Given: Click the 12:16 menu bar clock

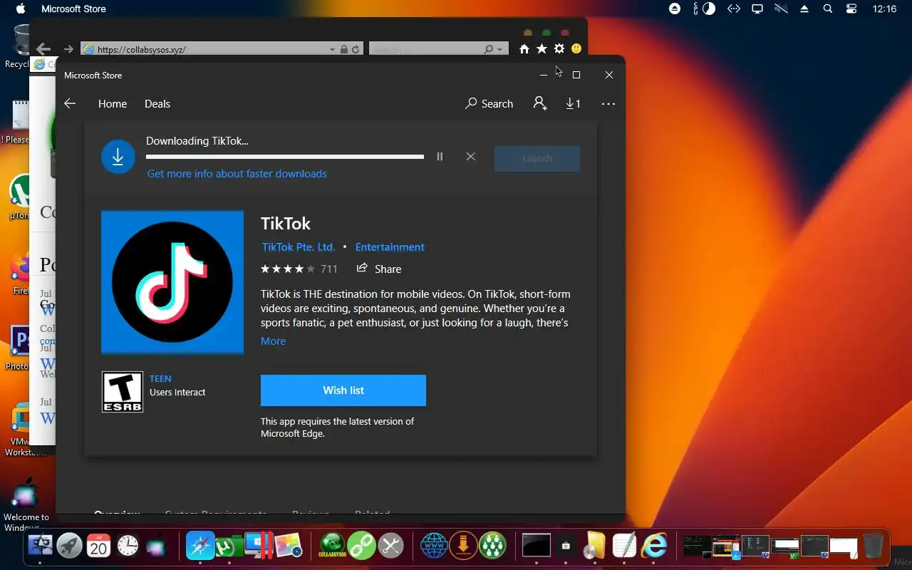Looking at the screenshot, I should click(884, 9).
